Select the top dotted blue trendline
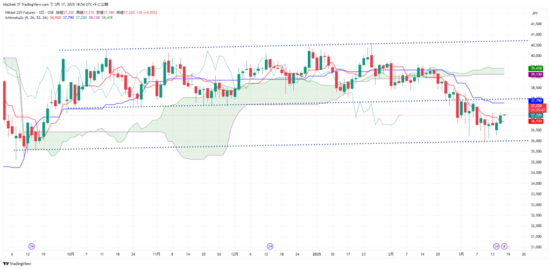The height and width of the screenshot is (269, 551). click(269, 45)
